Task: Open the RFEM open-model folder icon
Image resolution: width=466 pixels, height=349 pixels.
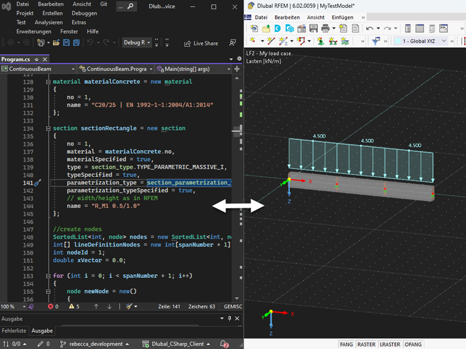Action: 267,29
